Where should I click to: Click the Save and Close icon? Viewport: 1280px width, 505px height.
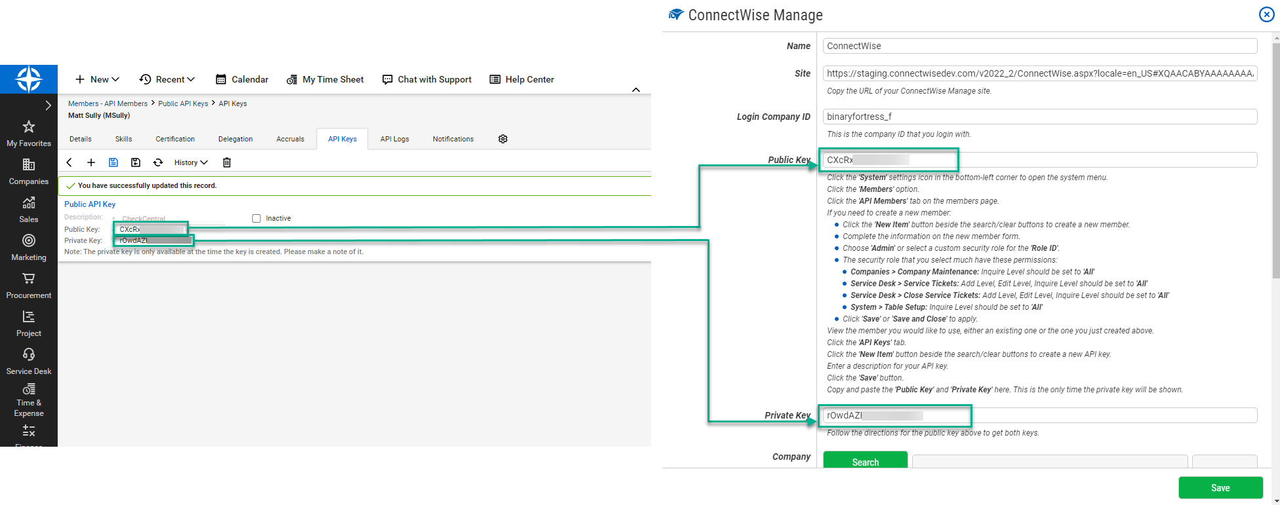point(136,162)
